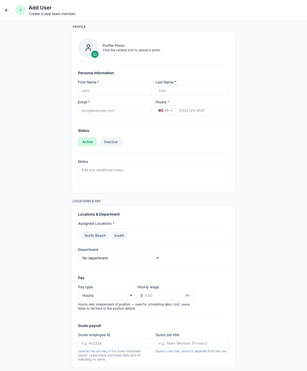This screenshot has width=307, height=371.
Task: Click the Email input field
Action: (x=115, y=111)
